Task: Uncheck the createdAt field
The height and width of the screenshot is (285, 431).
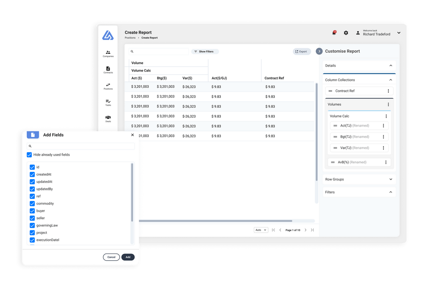Action: click(x=32, y=174)
